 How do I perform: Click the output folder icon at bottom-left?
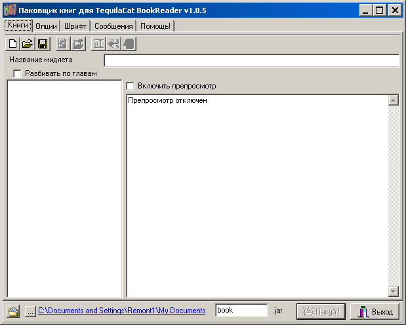(13, 311)
